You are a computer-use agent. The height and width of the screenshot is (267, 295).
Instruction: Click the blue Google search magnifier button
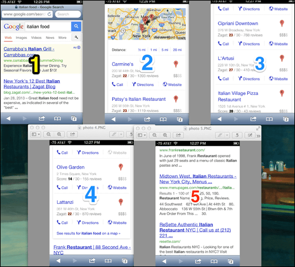76,27
